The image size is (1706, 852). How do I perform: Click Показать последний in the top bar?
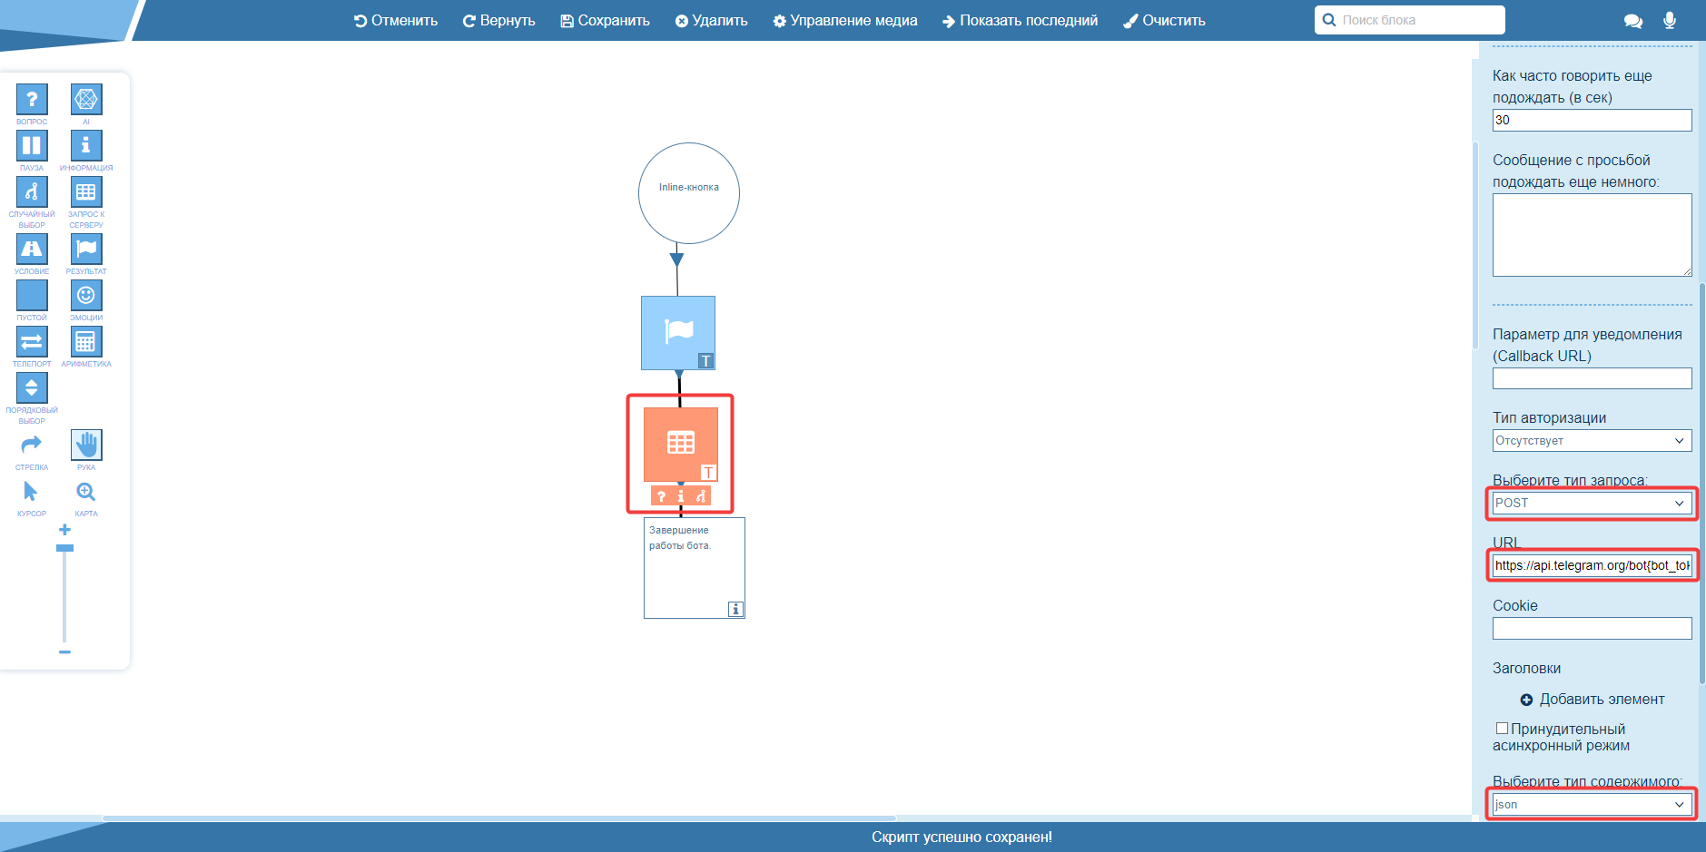[1020, 20]
